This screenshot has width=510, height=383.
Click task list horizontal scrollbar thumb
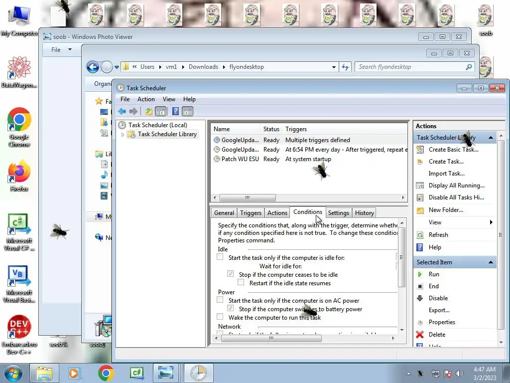tap(248, 197)
